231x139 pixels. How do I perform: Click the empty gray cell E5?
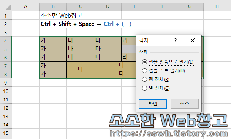point(129,49)
